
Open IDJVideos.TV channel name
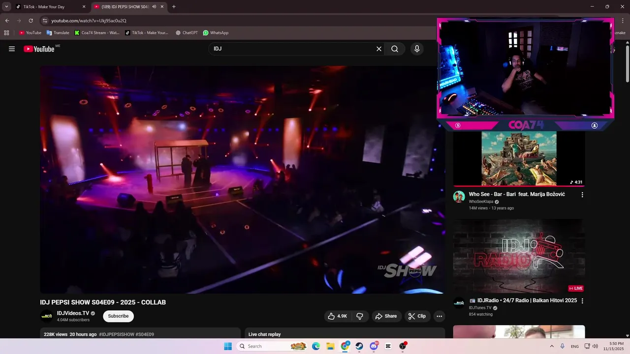[73, 313]
